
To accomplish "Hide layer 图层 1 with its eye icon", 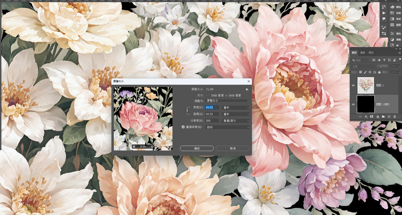I will 353,85.
